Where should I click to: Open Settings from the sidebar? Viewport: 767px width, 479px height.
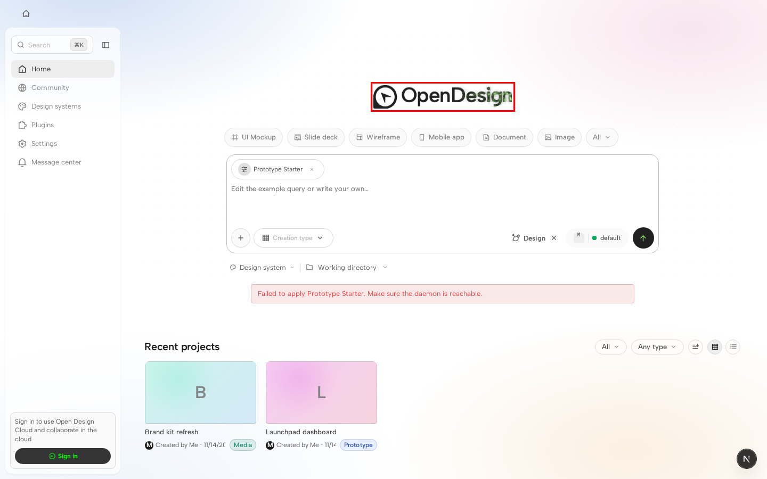click(x=63, y=144)
